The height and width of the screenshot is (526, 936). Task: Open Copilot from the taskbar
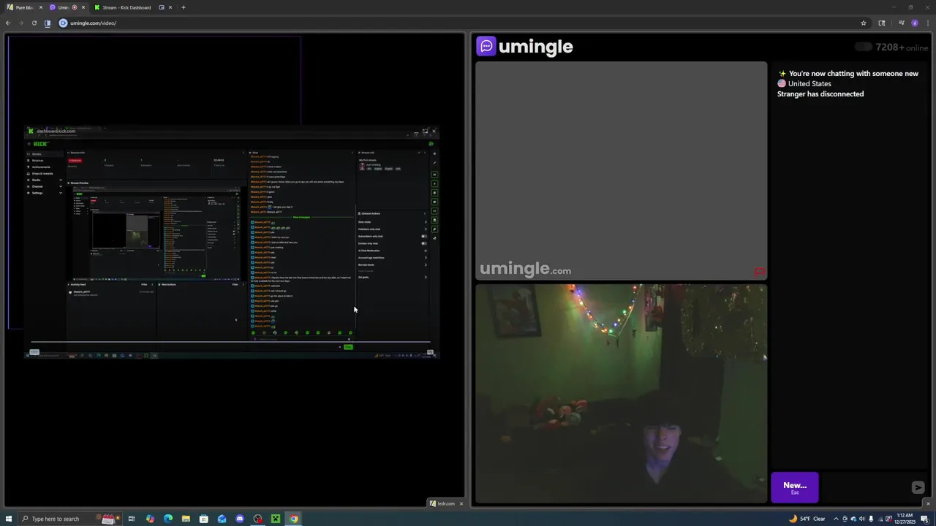coord(150,519)
